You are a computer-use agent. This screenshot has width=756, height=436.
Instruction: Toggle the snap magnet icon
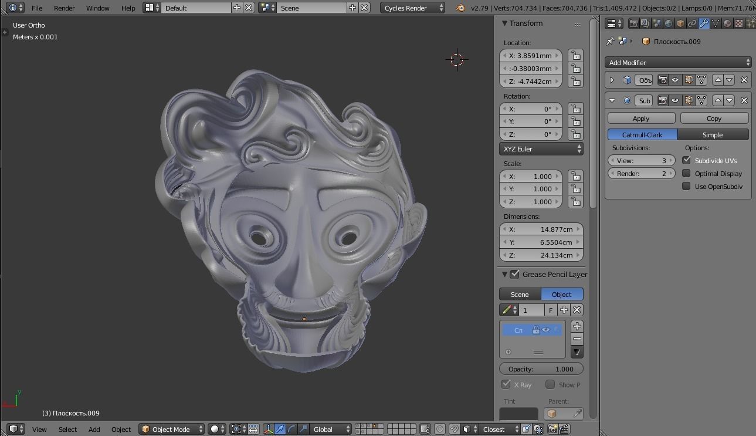pos(454,429)
